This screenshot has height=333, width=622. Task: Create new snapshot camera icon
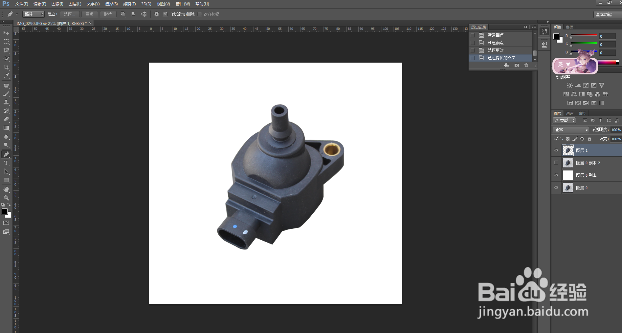pyautogui.click(x=517, y=65)
